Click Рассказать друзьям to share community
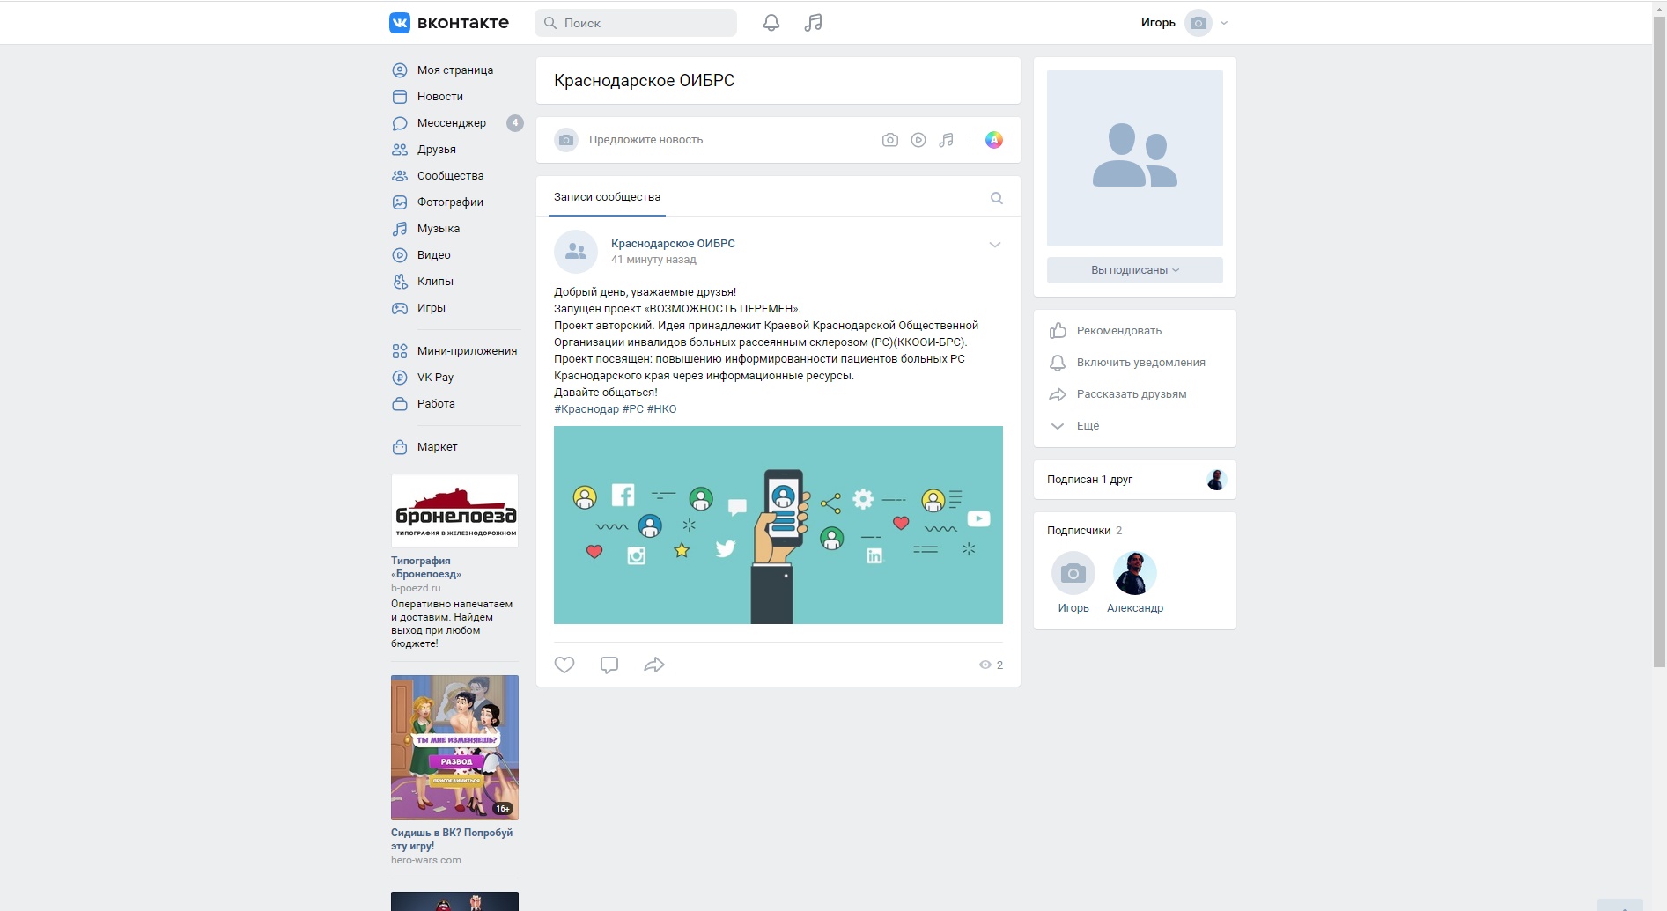The width and height of the screenshot is (1667, 911). (1131, 394)
